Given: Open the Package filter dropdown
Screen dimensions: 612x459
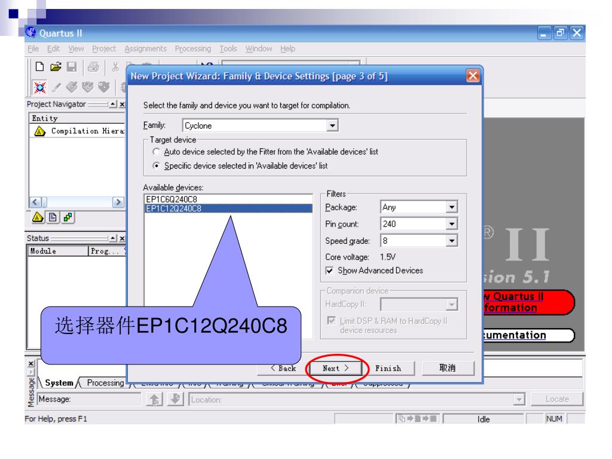Looking at the screenshot, I should tap(452, 207).
